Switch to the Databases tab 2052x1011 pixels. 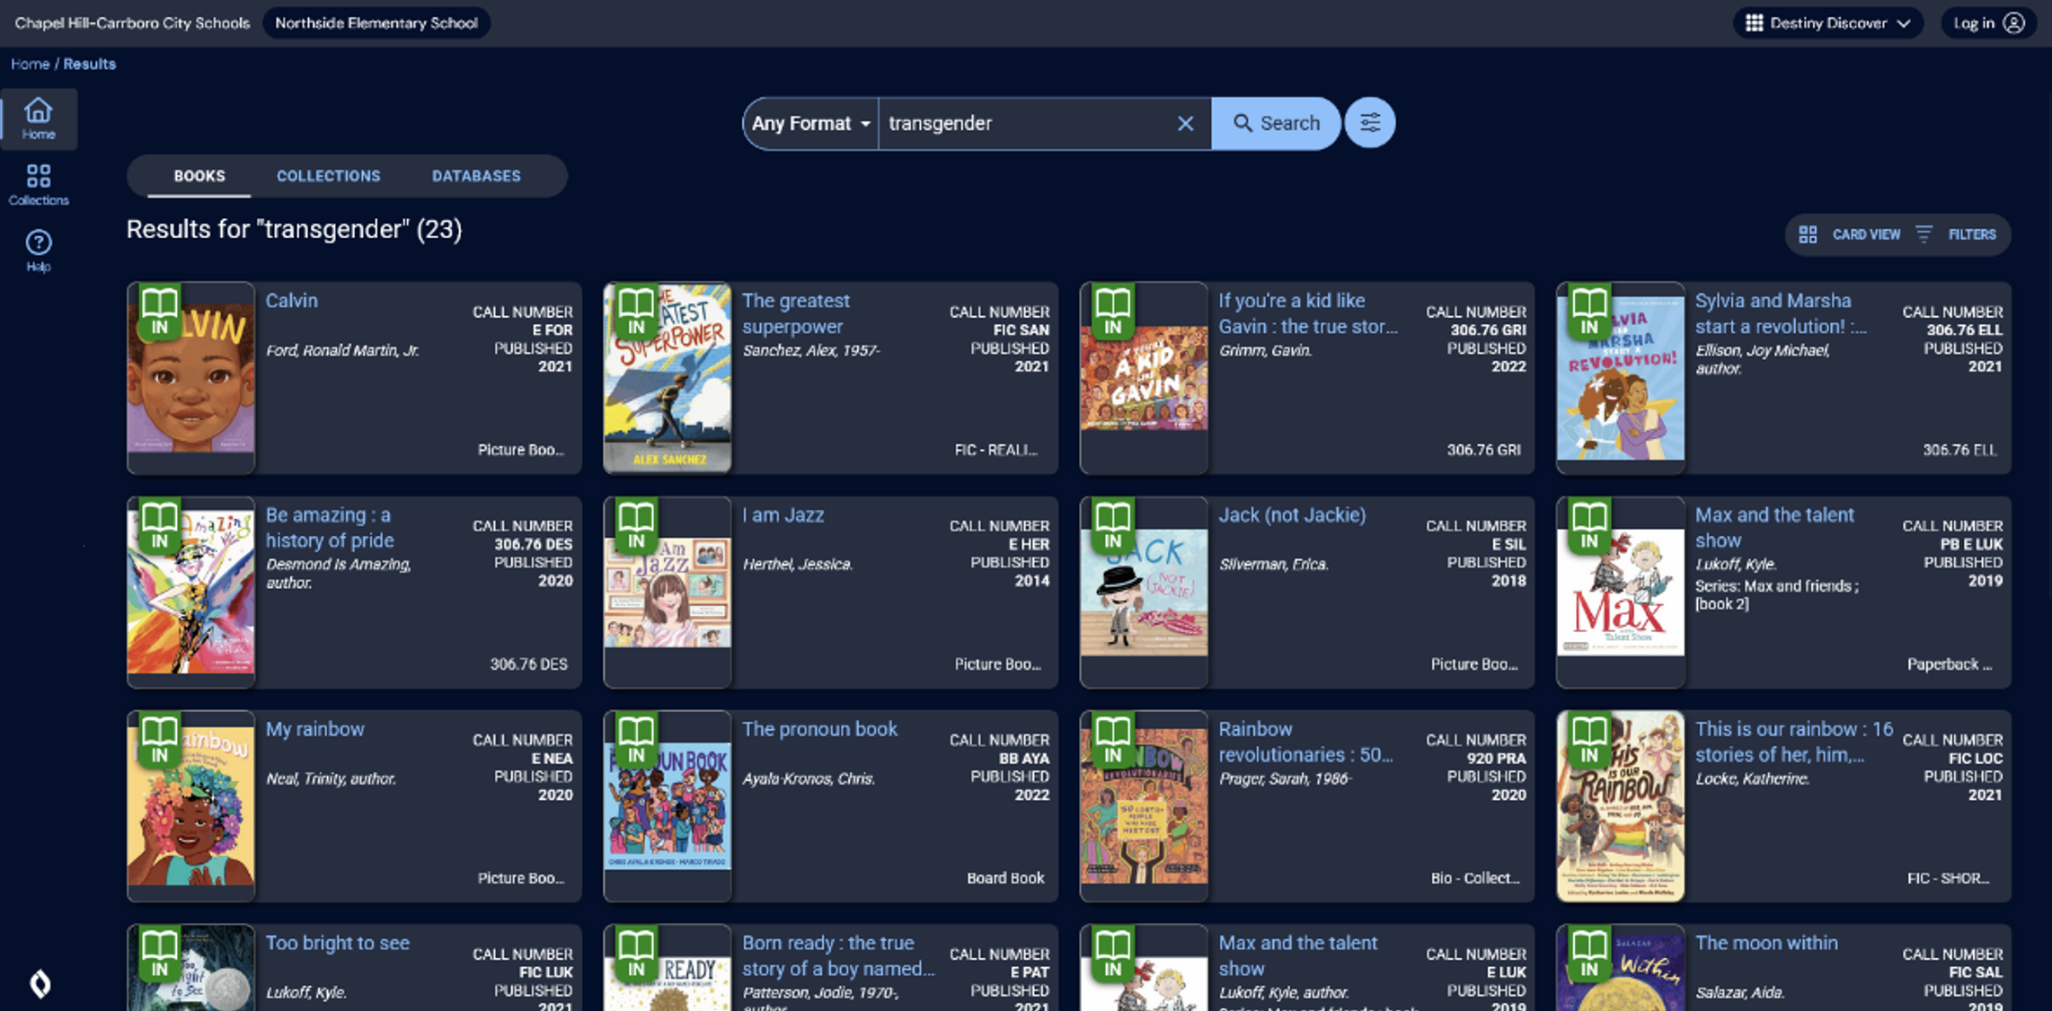(x=476, y=176)
